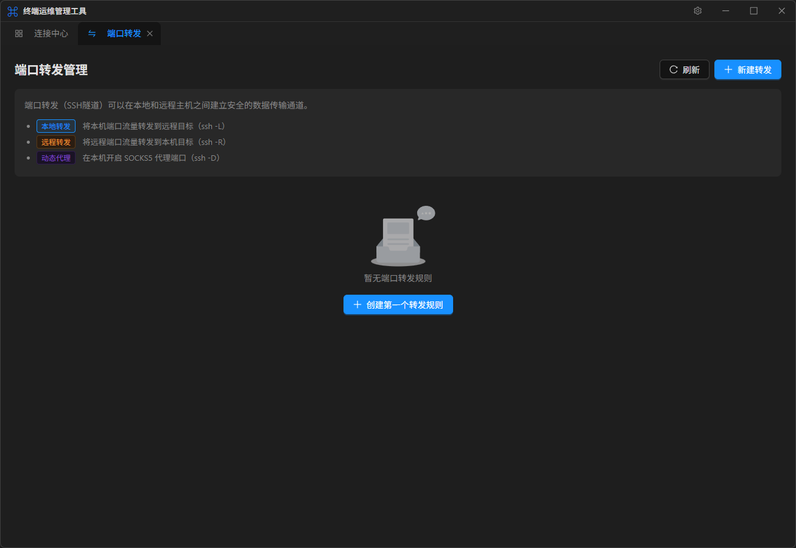Click the 端口转发管理 page heading
Image resolution: width=796 pixels, height=548 pixels.
click(51, 70)
